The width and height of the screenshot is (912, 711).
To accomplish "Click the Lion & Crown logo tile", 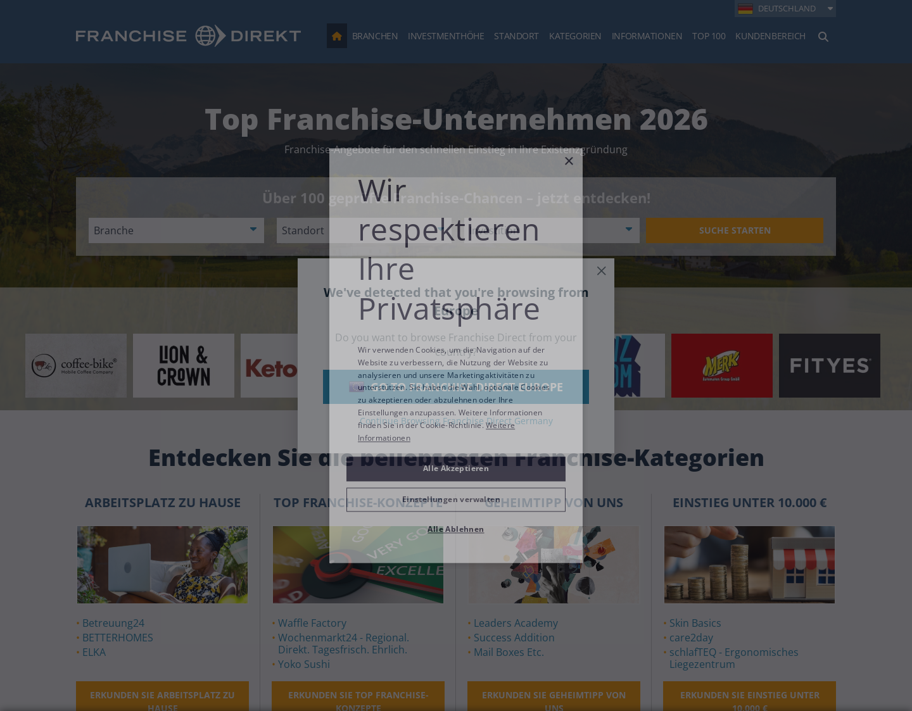I will click(184, 365).
